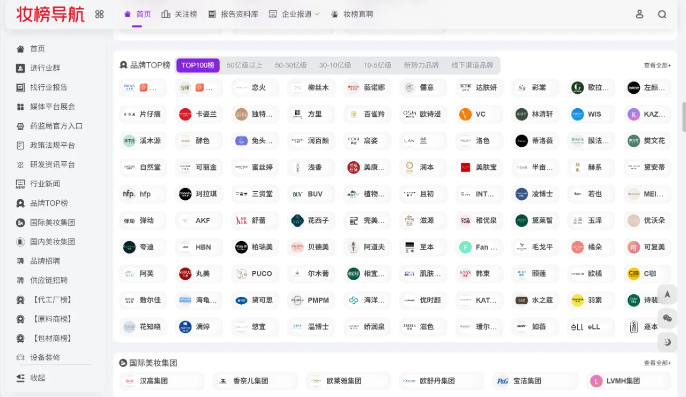The image size is (686, 397).
Task: Open the 欧莱雅集团 card
Action: (x=348, y=381)
